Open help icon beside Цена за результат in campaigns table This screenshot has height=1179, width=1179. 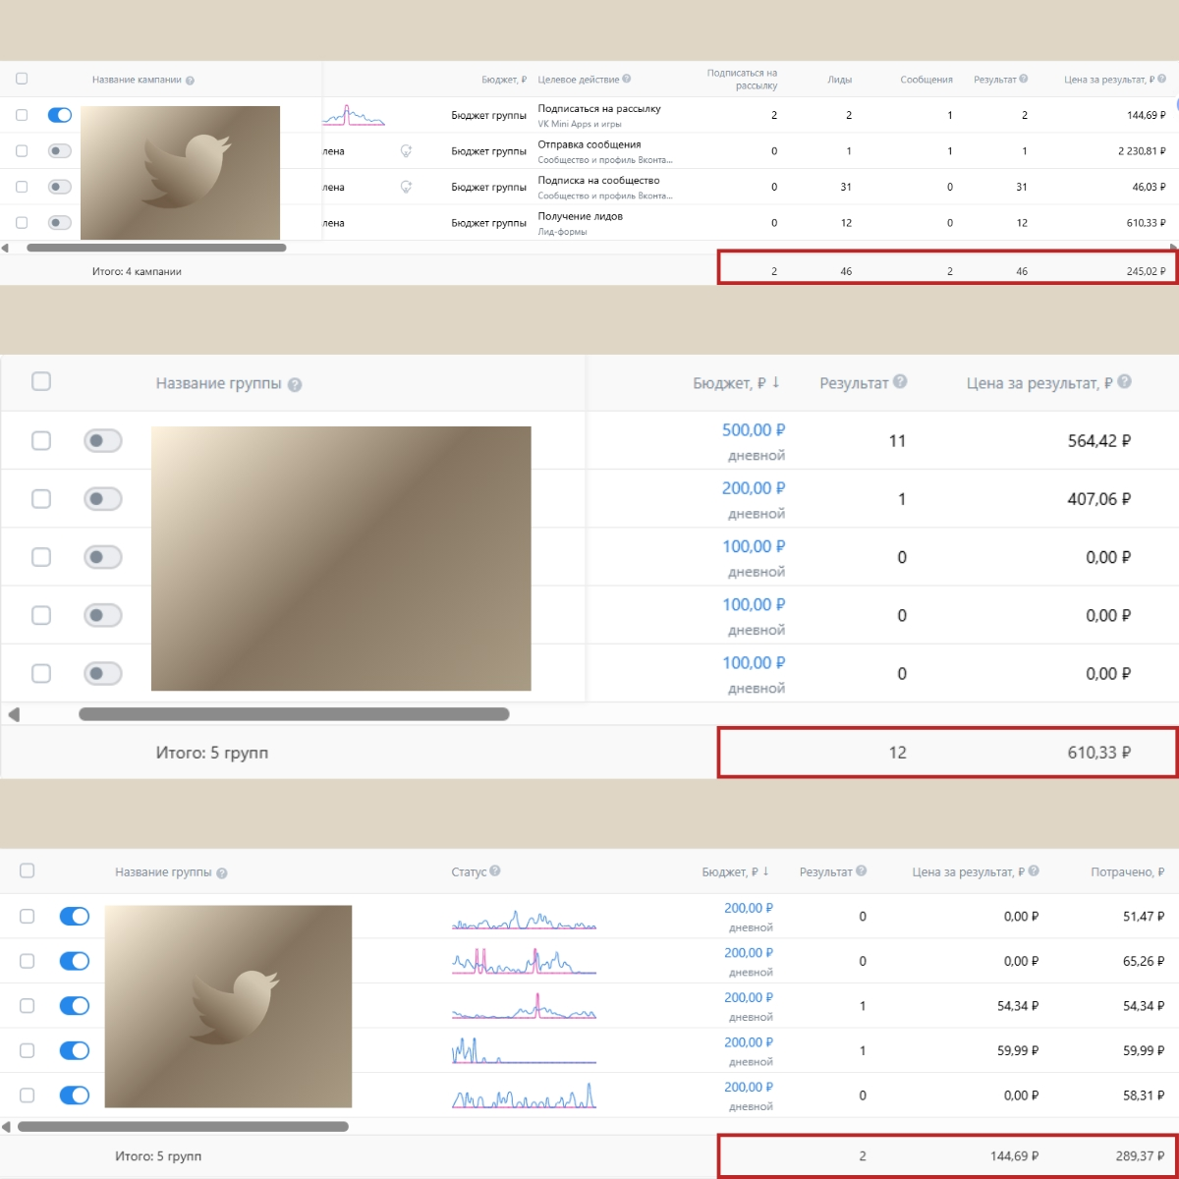1163,79
